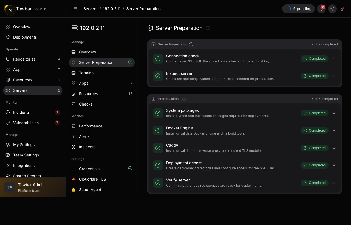The width and height of the screenshot is (351, 225).
Task: Open Incidents under Monitor in main sidebar
Action: tap(33, 112)
